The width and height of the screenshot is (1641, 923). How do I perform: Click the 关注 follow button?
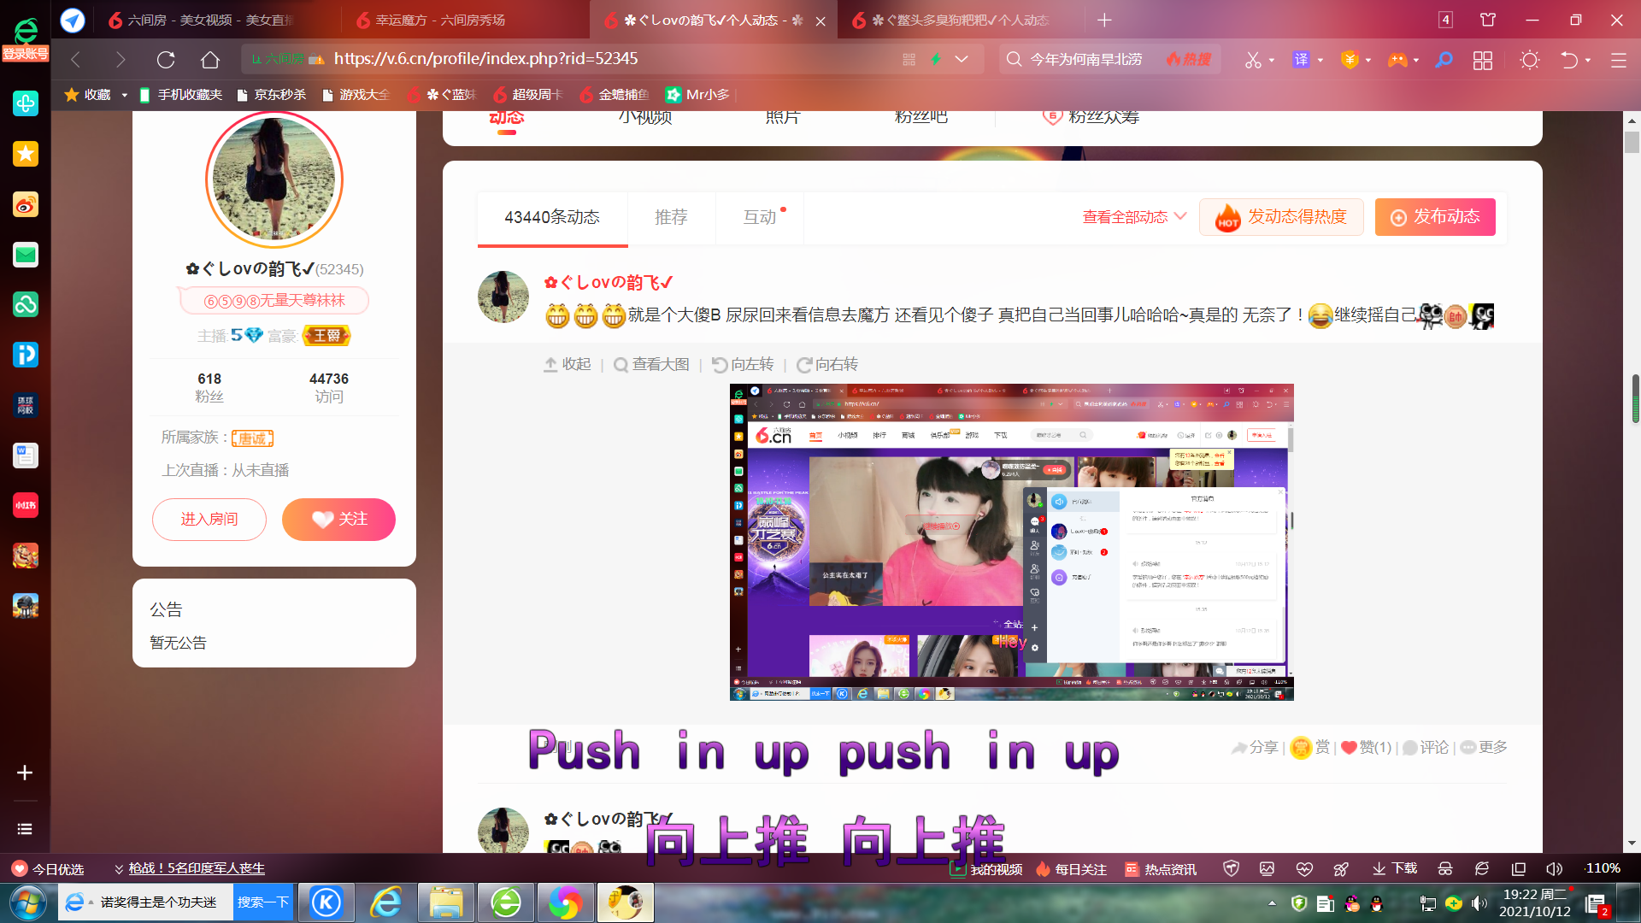338,520
